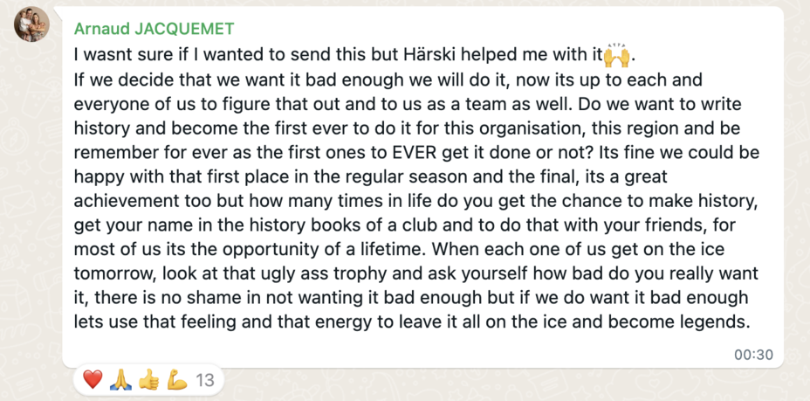This screenshot has height=401, width=810.
Task: Select the flexed bicep reaction emoji
Action: click(176, 380)
